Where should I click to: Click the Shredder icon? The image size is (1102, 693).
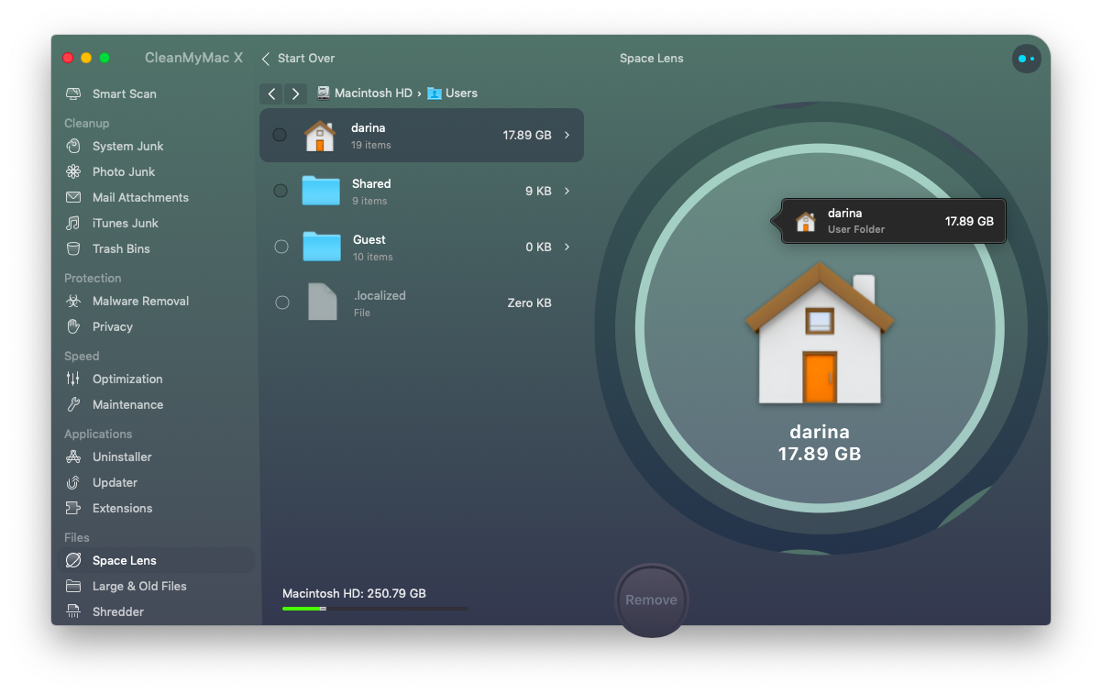point(73,611)
